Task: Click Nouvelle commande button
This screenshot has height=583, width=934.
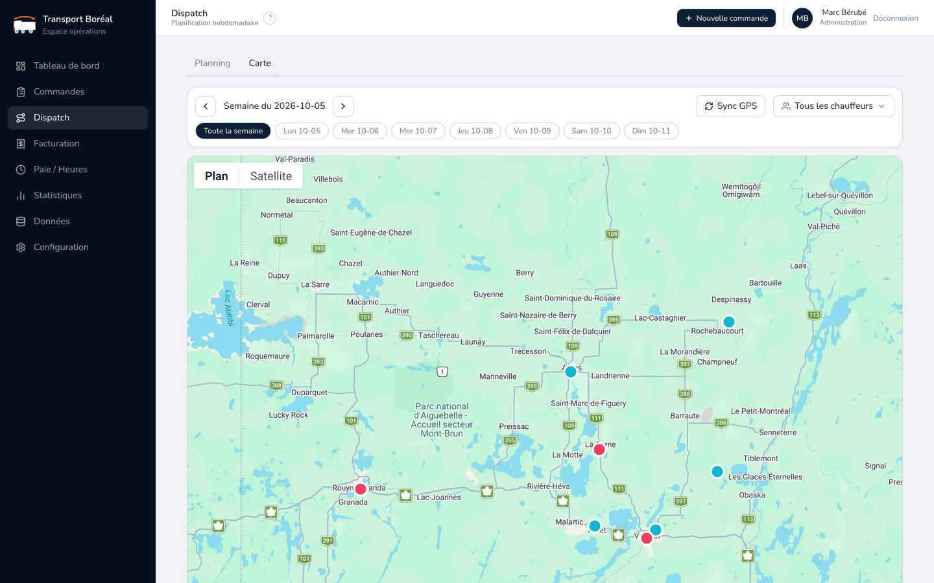Action: point(726,18)
